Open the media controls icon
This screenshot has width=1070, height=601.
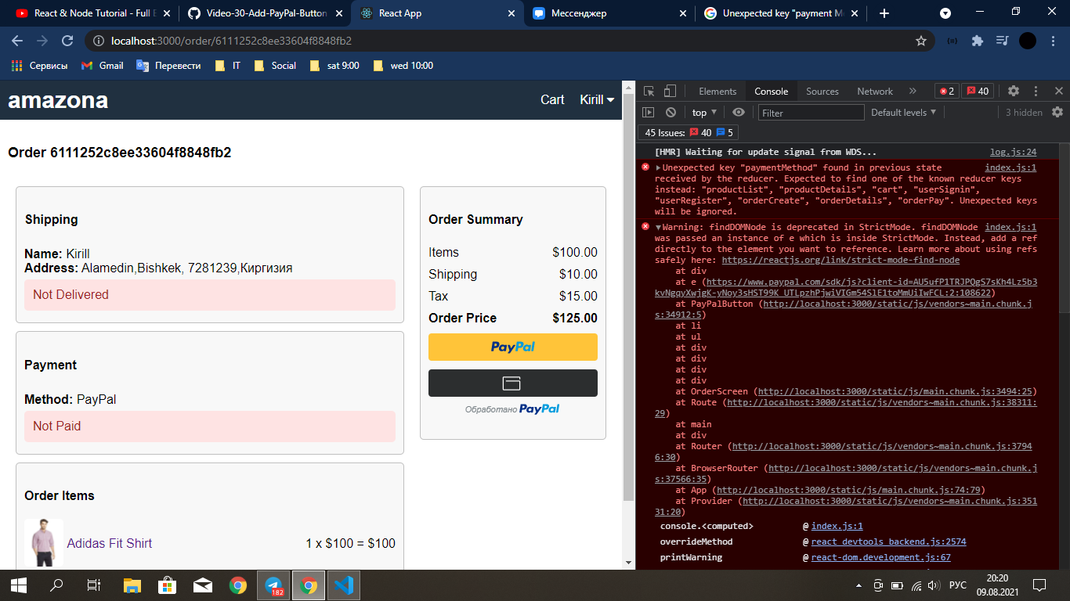[1002, 41]
